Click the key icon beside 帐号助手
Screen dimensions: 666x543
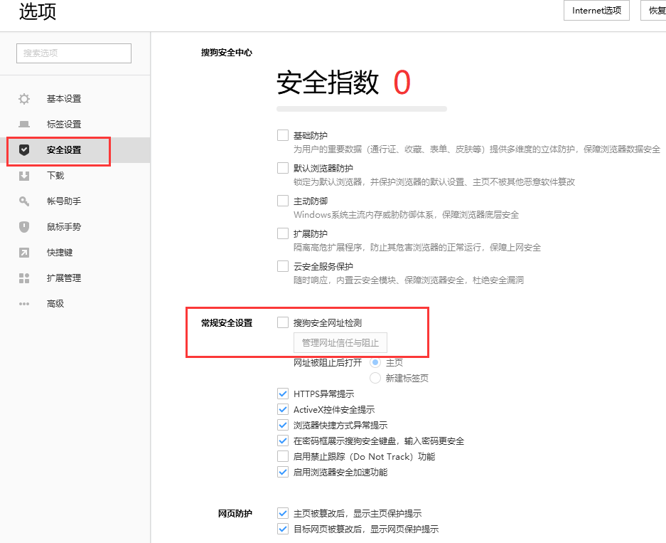(24, 201)
